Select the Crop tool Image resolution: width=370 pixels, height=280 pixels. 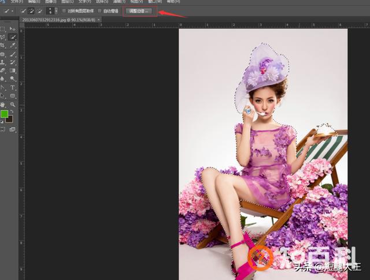coord(2,45)
